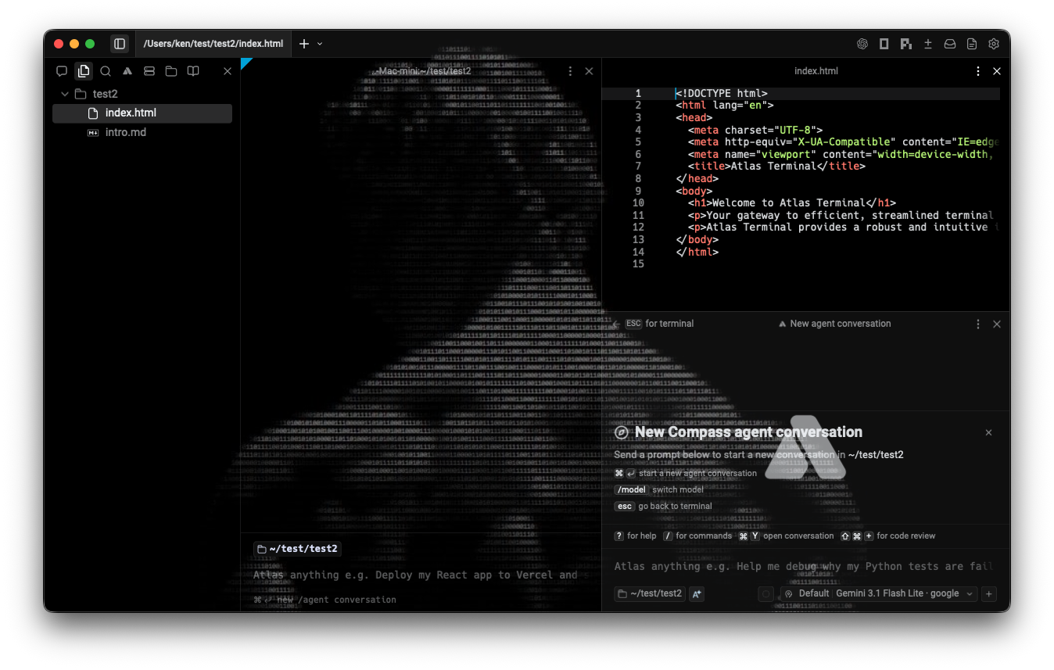The height and width of the screenshot is (670, 1054).
Task: Open the terminal pane three-dot menu
Action: [570, 71]
